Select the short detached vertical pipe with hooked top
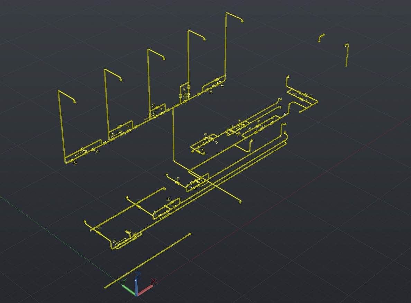The height and width of the screenshot is (303, 411). click(347, 55)
